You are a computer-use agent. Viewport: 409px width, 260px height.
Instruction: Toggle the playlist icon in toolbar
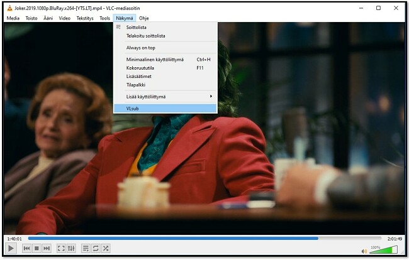click(86, 248)
